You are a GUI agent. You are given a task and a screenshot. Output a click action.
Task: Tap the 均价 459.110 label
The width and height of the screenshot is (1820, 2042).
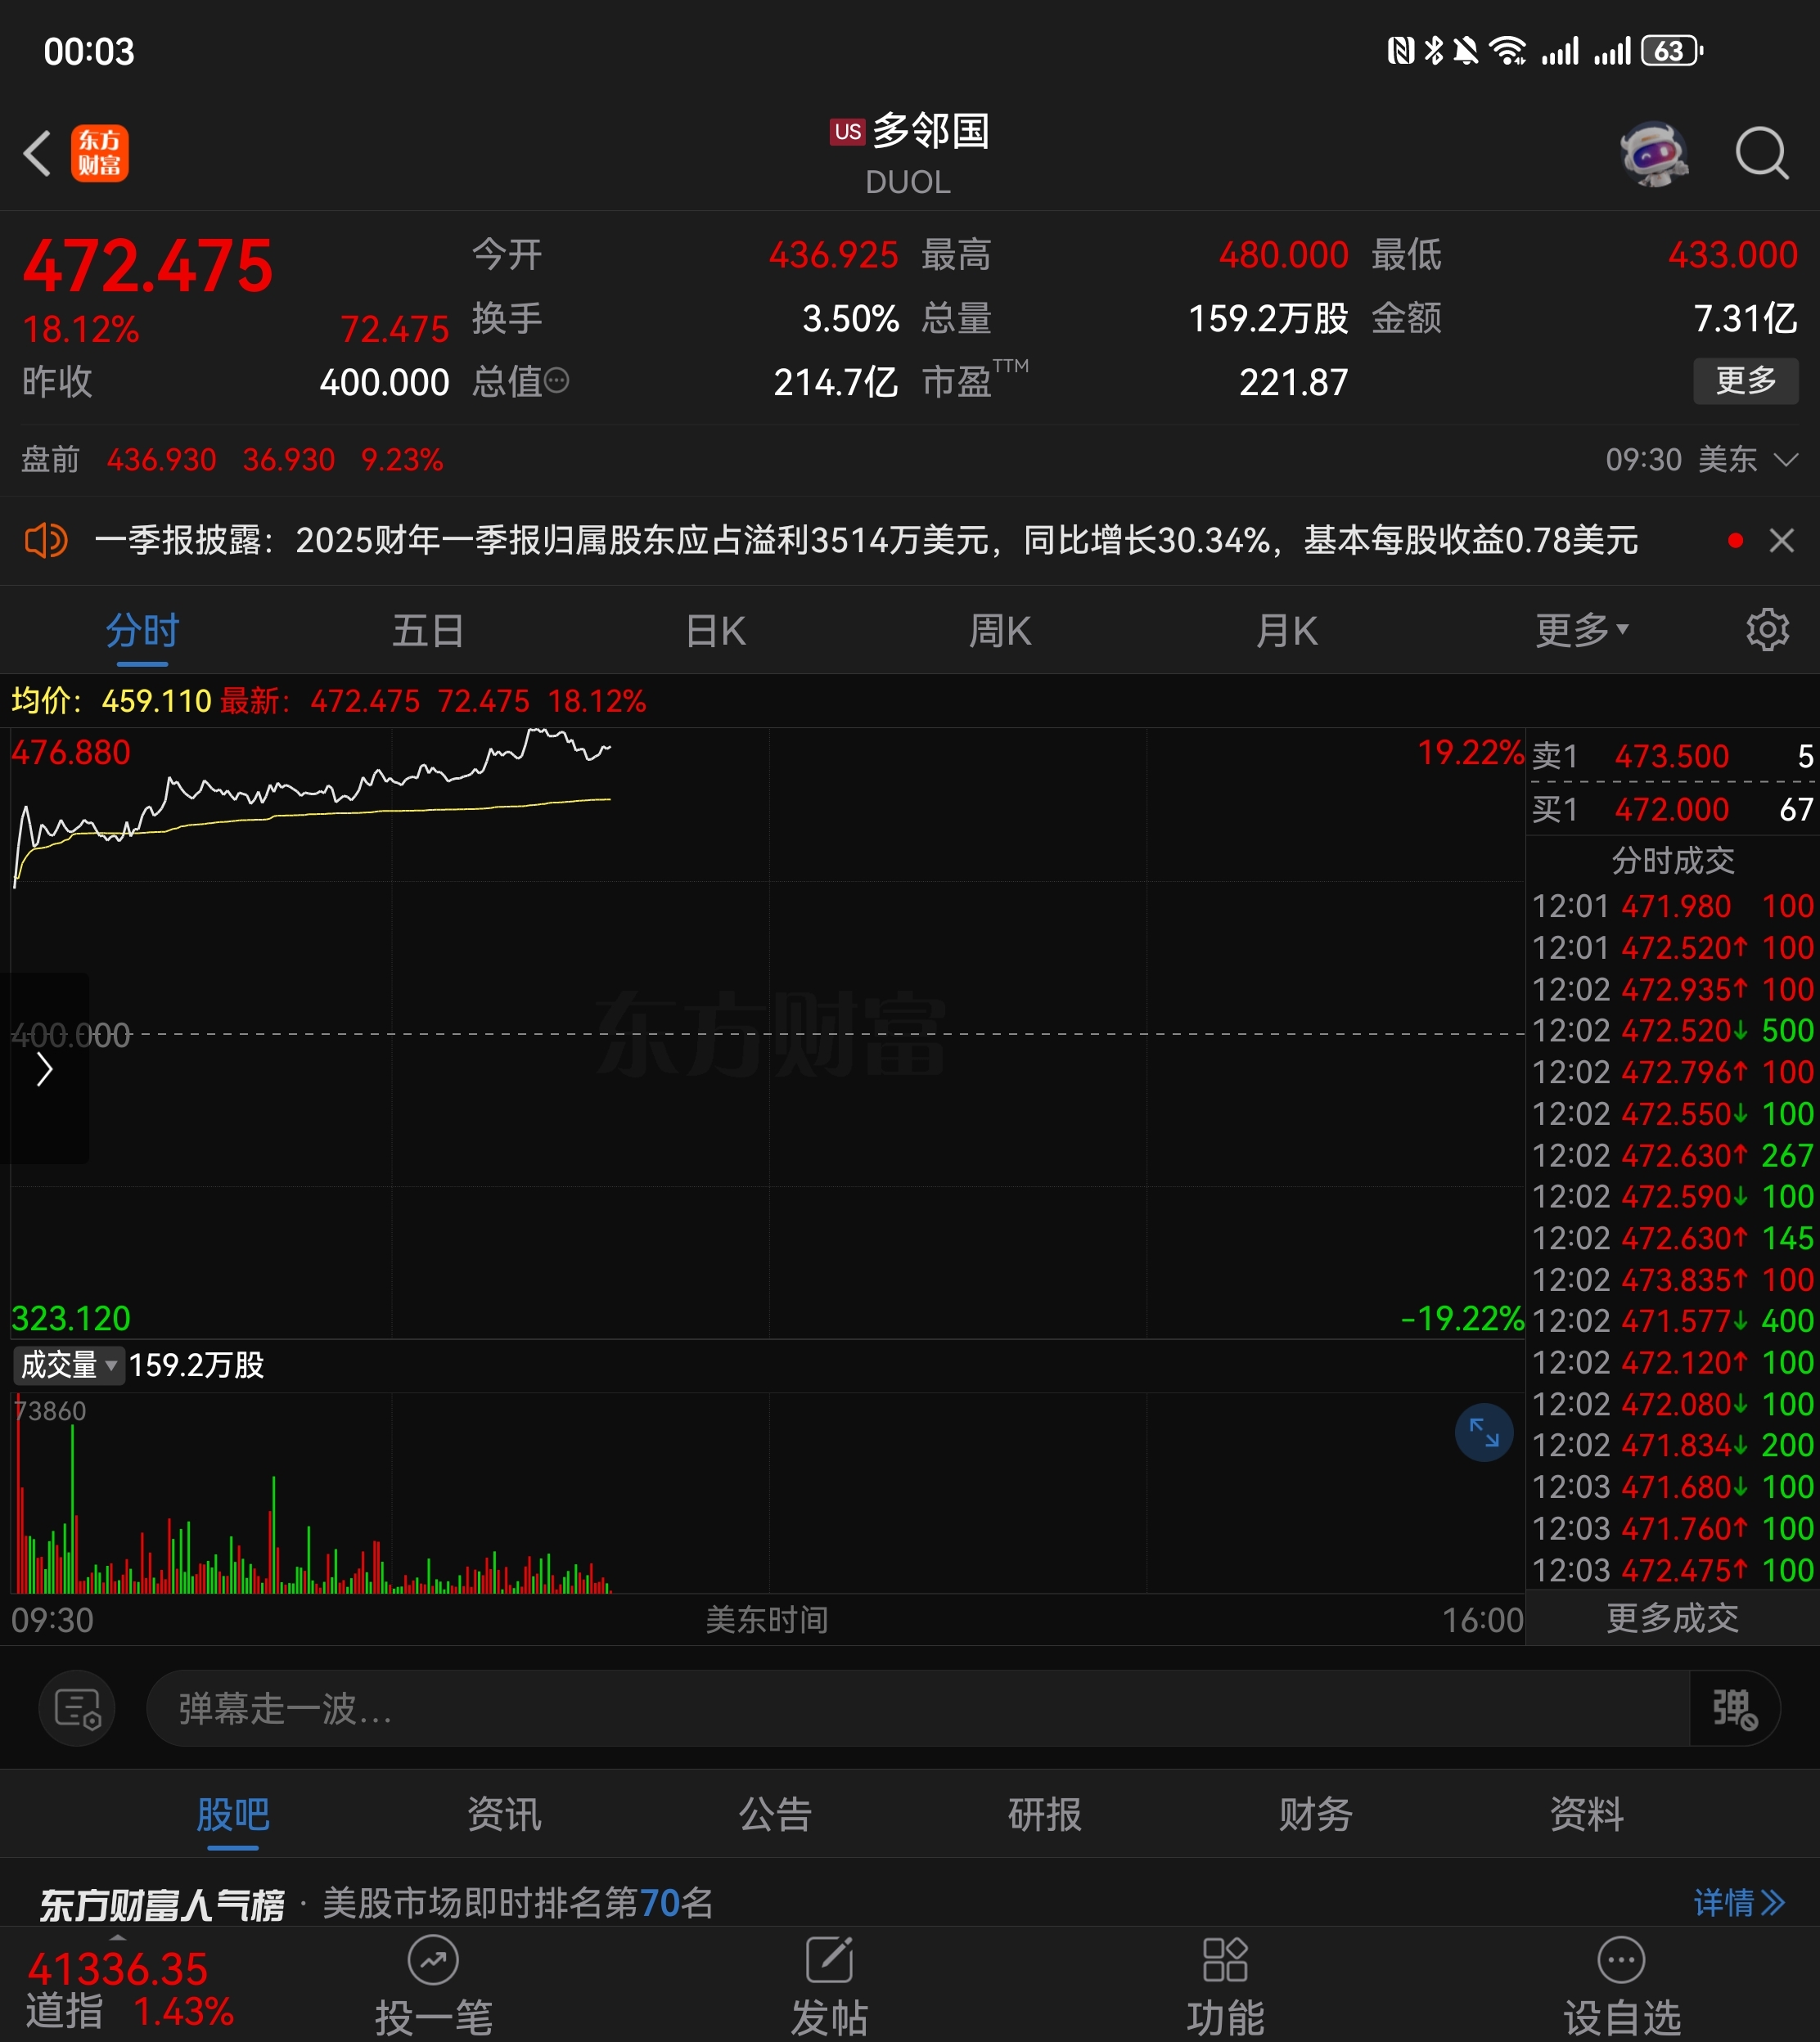pos(111,700)
